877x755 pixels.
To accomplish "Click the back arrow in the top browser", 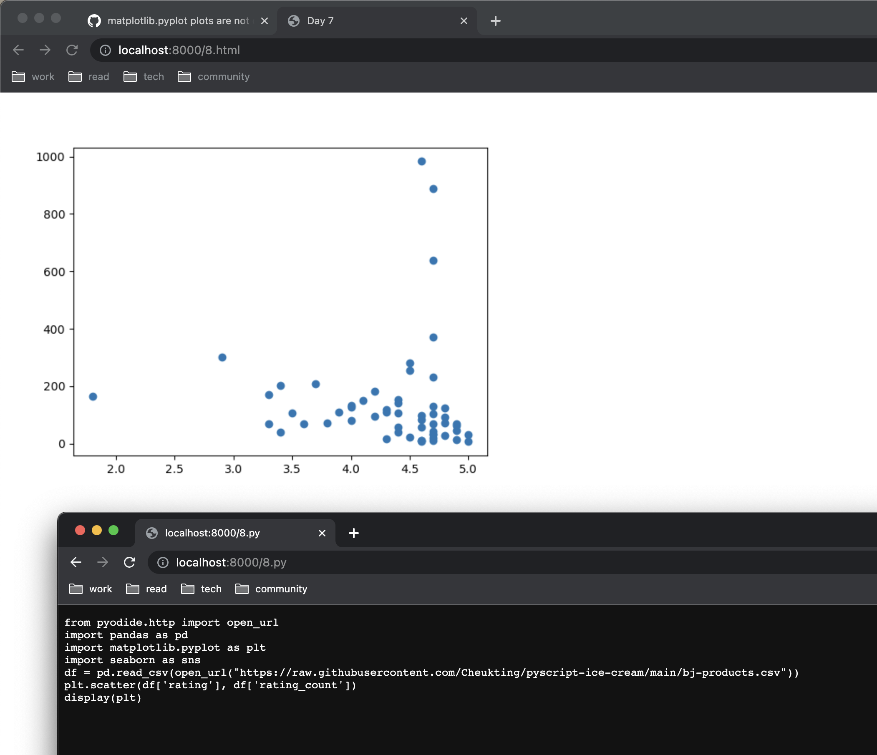I will tap(18, 50).
